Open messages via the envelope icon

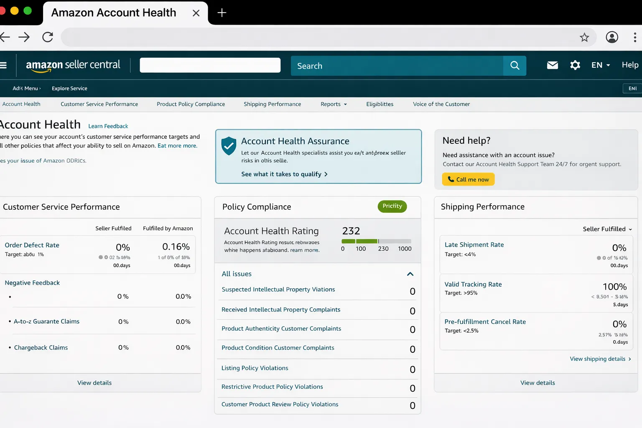pos(553,65)
